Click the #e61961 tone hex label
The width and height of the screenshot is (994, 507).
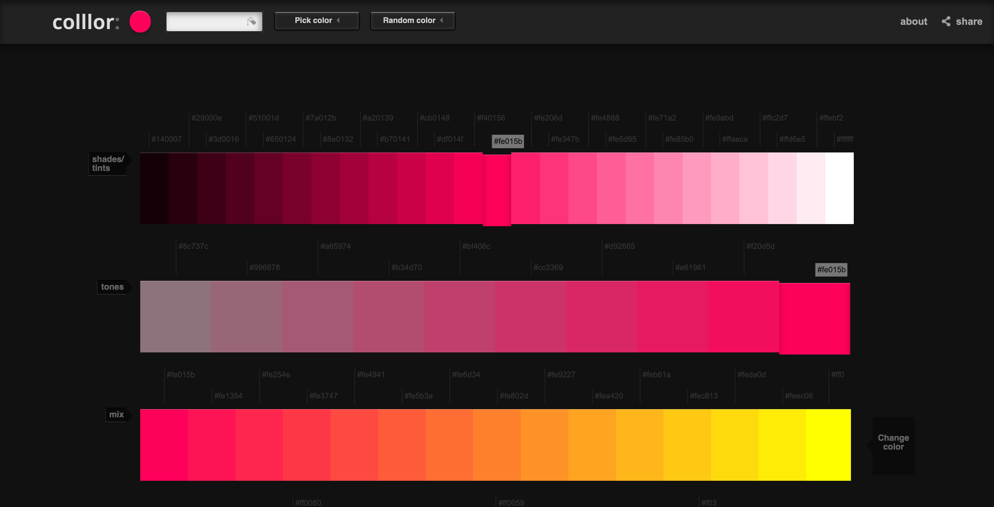coord(691,267)
